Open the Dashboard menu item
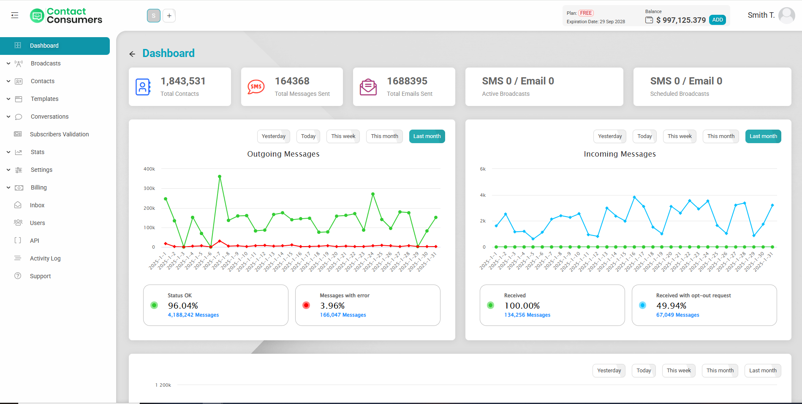The image size is (802, 404). coord(55,46)
